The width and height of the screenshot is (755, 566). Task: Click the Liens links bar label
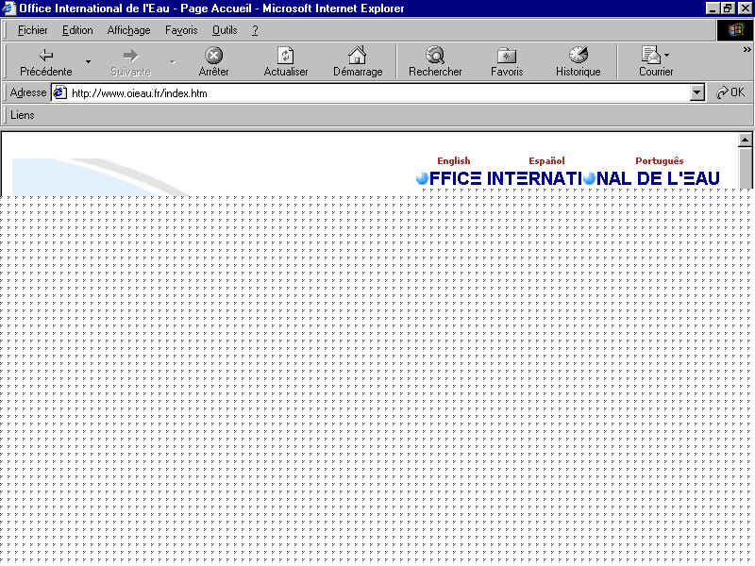22,115
